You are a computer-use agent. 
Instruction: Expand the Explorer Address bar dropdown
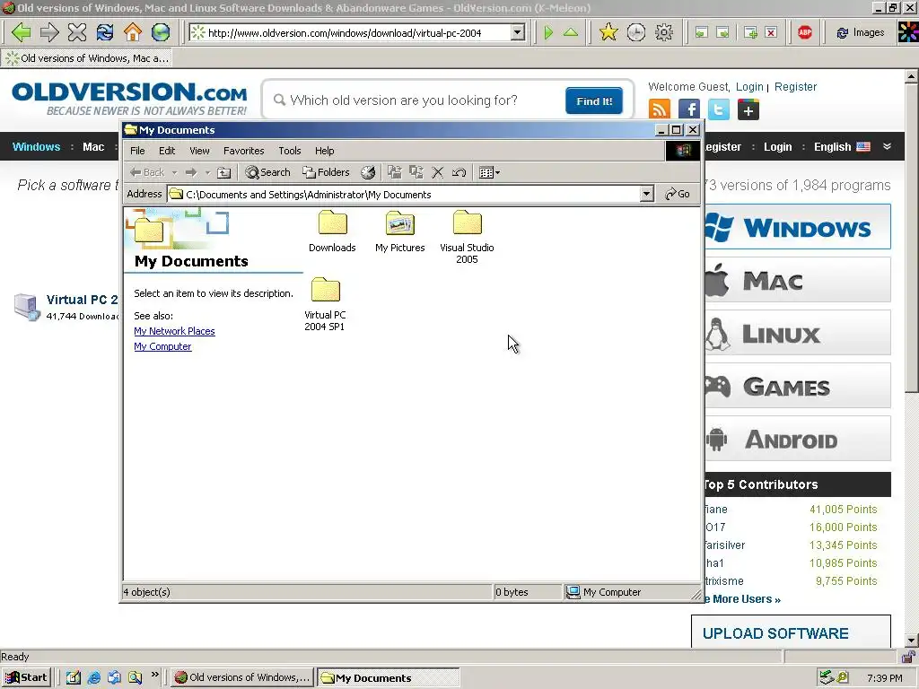click(646, 194)
